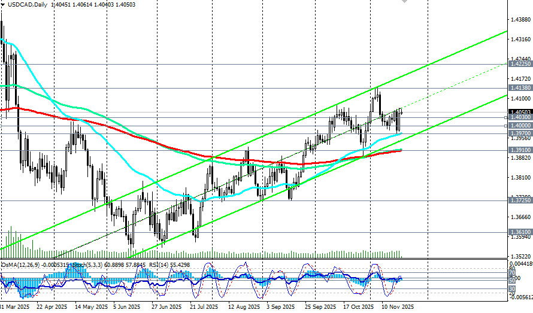Click the 1.43880 price axis value
The height and width of the screenshot is (313, 533).
[x=520, y=20]
